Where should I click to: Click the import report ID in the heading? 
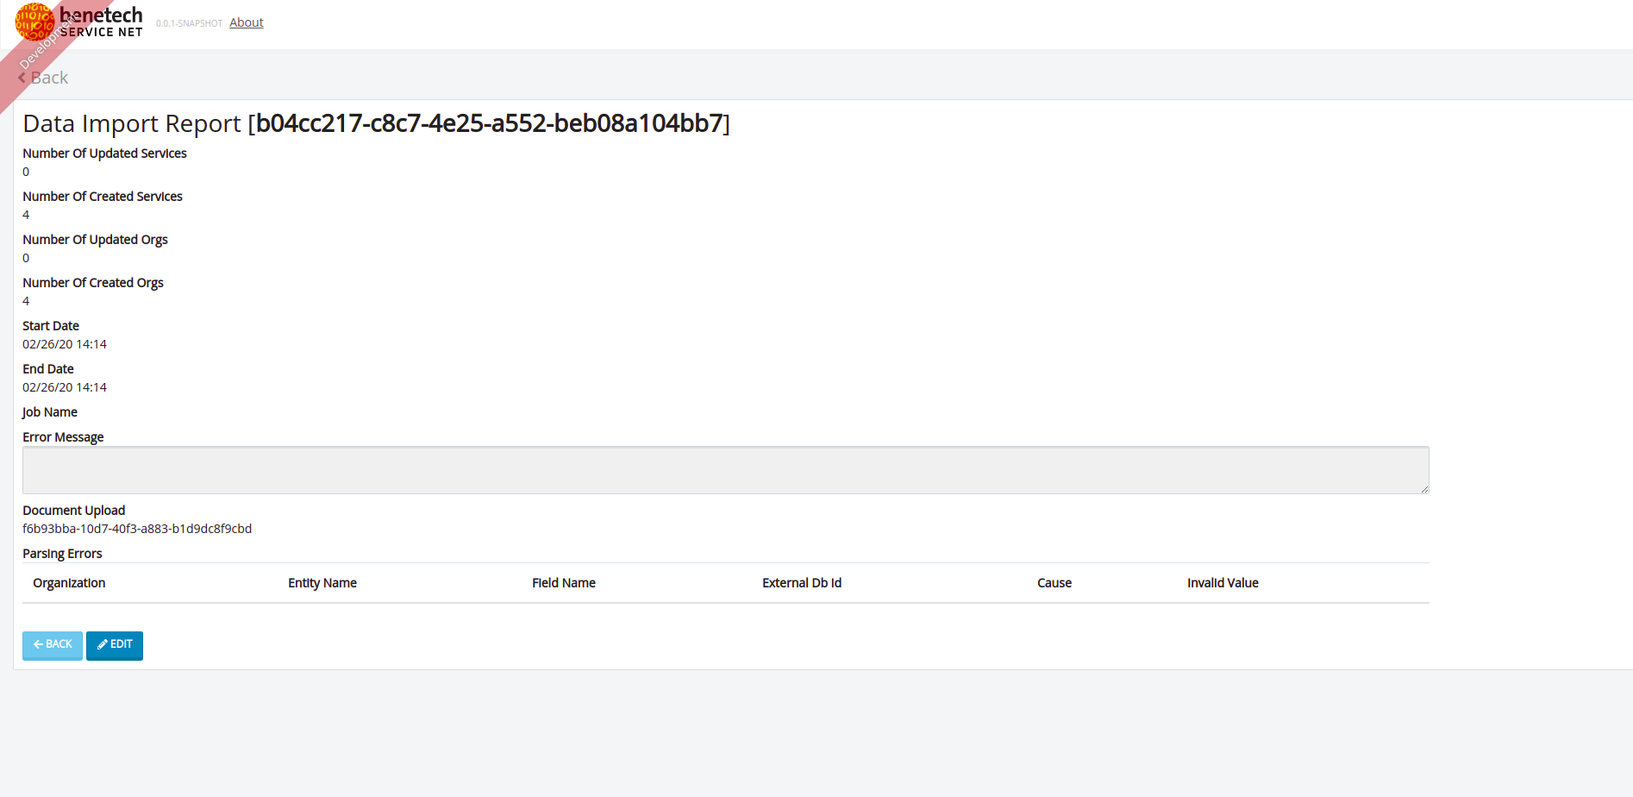(490, 123)
